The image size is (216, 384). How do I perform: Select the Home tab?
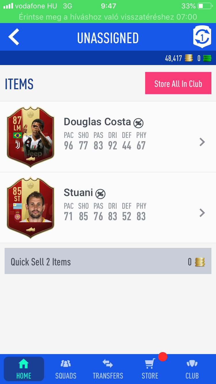(x=24, y=369)
